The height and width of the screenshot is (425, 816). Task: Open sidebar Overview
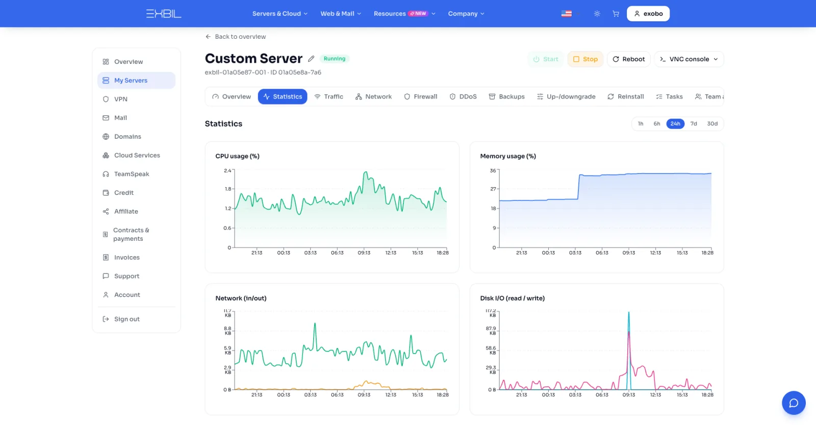(136, 62)
